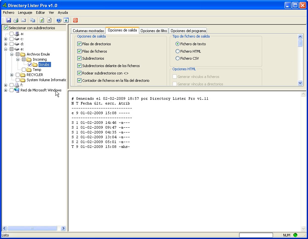Image resolution: width=308 pixels, height=239 pixels.
Task: Click the green status indicator in status bar
Action: point(295,235)
